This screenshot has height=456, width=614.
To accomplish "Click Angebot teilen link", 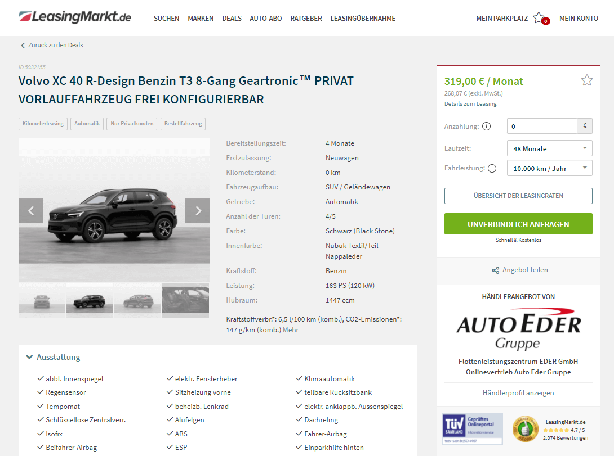I will [525, 270].
